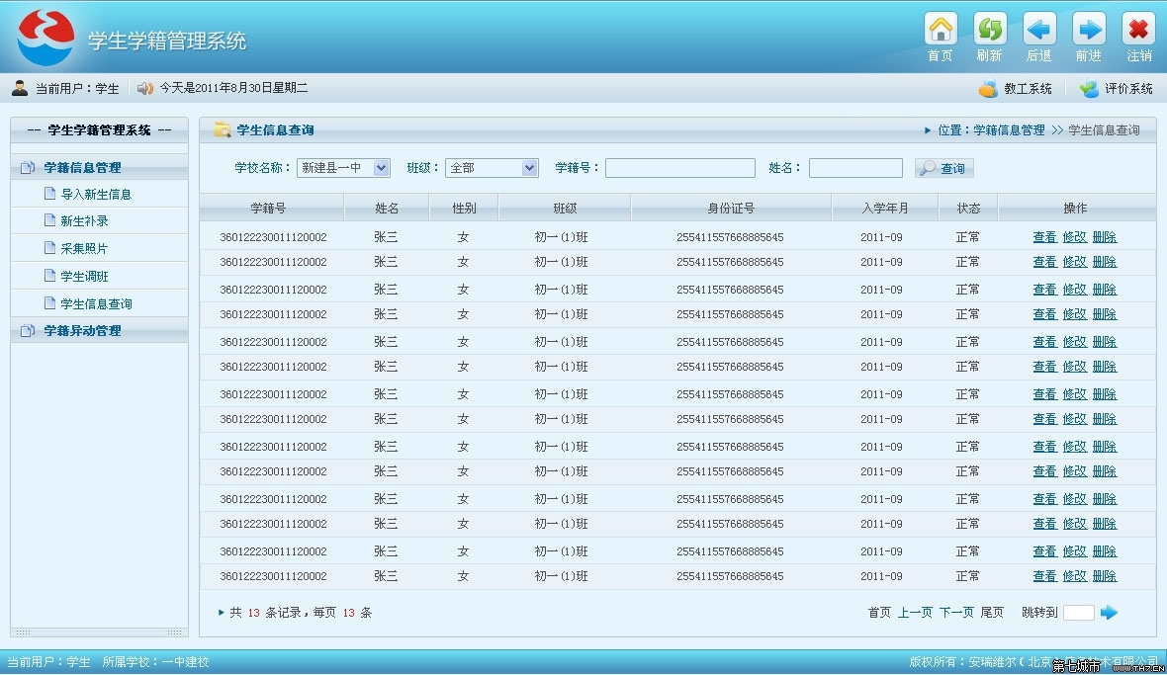The width and height of the screenshot is (1167, 675).
Task: Click the 首页 home icon
Action: (x=939, y=28)
